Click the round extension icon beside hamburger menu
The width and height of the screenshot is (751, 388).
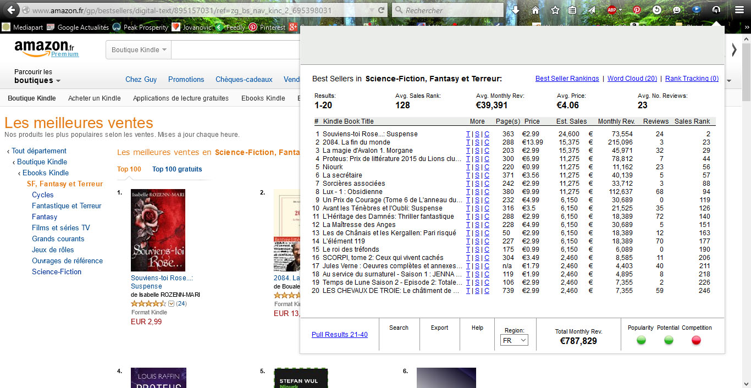(x=716, y=10)
